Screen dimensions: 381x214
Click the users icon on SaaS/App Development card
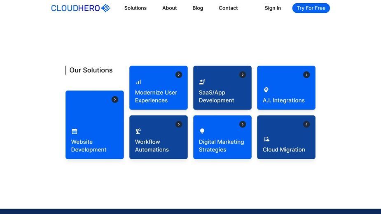click(x=202, y=82)
